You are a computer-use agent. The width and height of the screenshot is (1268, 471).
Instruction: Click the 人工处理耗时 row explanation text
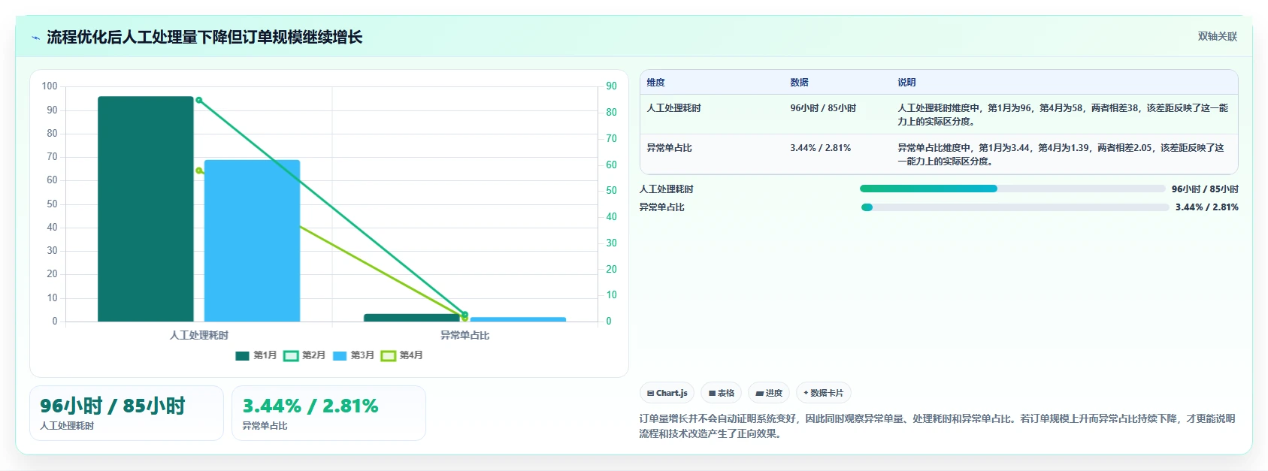point(1063,115)
